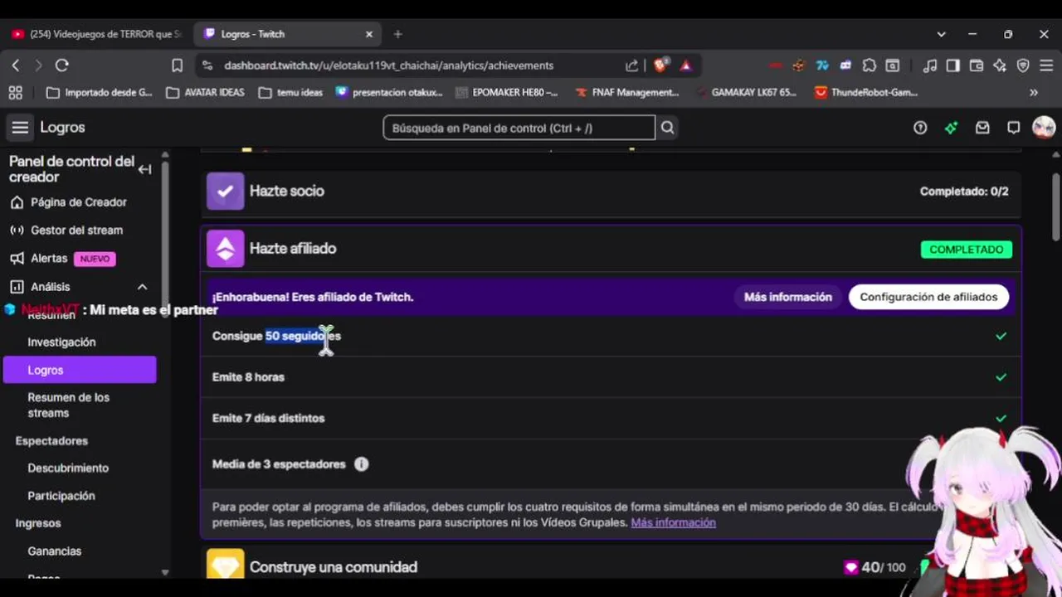
Task: Click the search magnifier button
Action: click(x=667, y=128)
